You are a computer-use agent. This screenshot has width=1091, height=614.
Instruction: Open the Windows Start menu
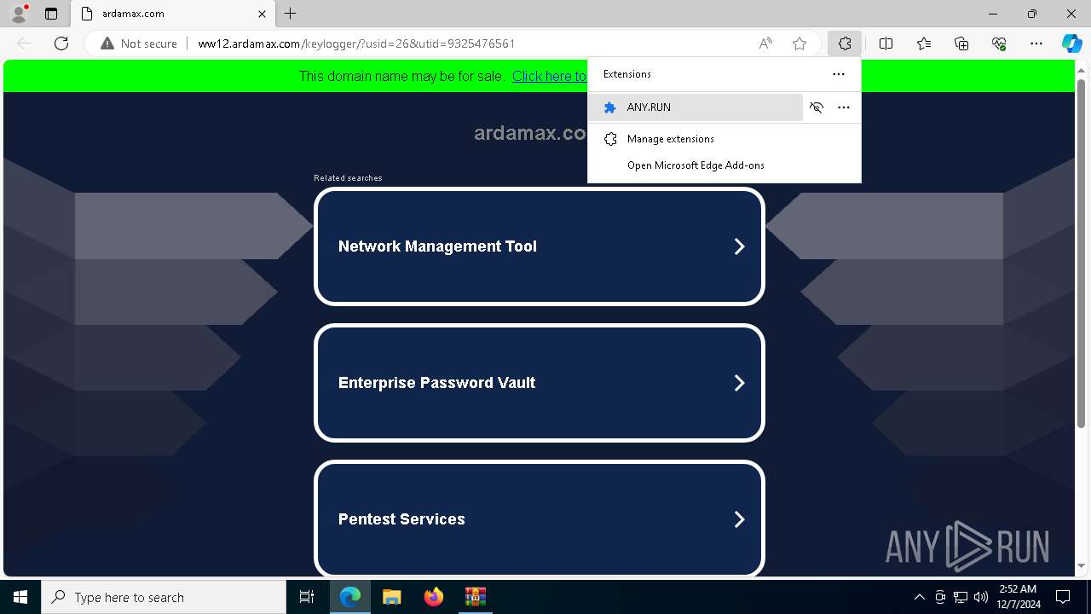20,597
